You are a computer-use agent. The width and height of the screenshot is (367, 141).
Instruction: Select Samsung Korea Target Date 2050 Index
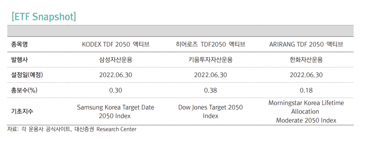pyautogui.click(x=116, y=112)
